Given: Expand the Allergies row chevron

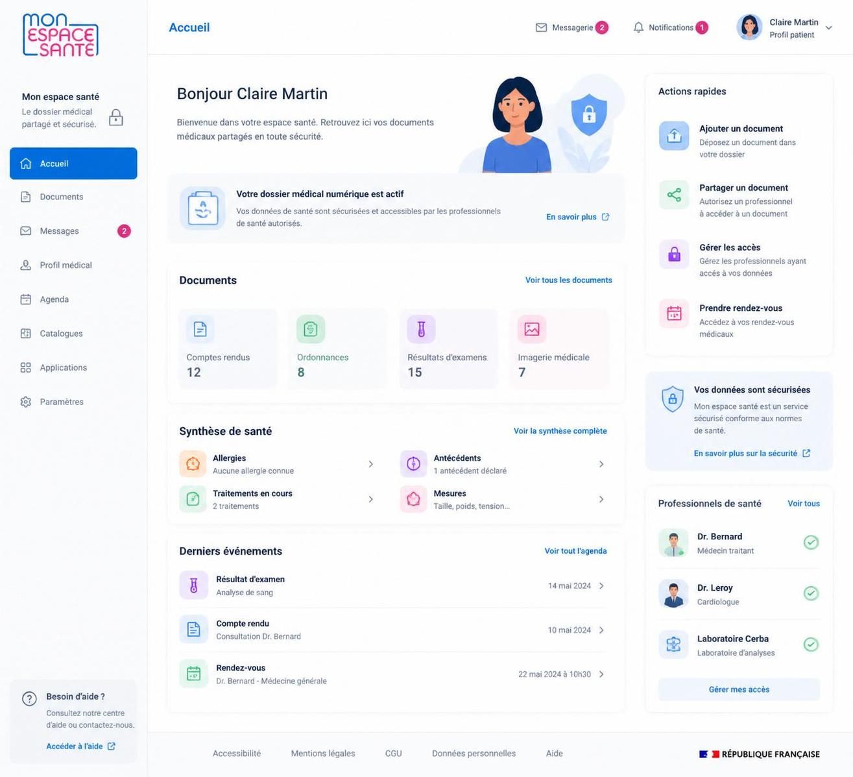Looking at the screenshot, I should (x=370, y=464).
